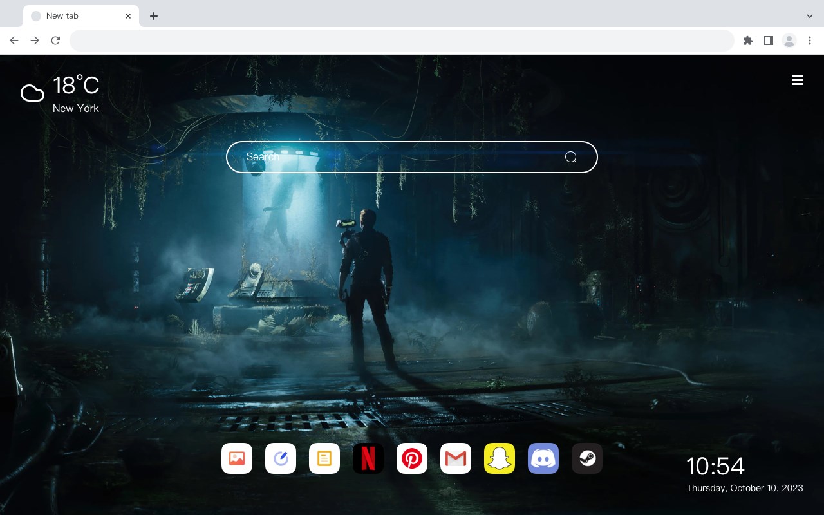Image resolution: width=824 pixels, height=515 pixels.
Task: Add a new browser tab
Action: (153, 16)
